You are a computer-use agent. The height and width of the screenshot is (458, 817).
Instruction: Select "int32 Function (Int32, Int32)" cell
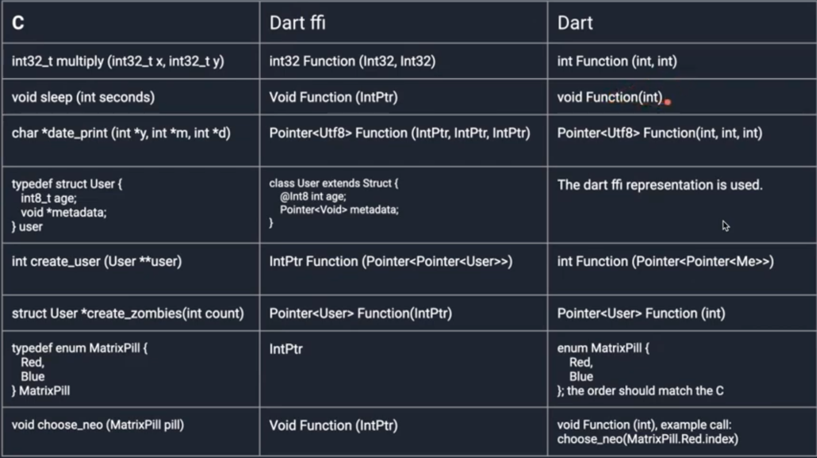click(352, 61)
